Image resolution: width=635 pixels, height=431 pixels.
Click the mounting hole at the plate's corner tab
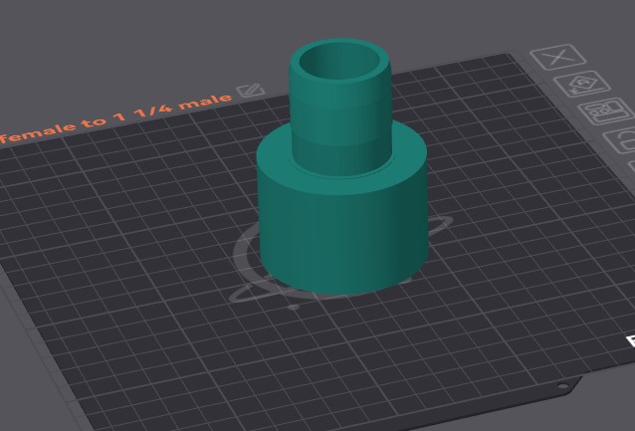[563, 386]
